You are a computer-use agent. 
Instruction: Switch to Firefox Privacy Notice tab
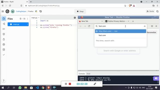(x=117, y=21)
